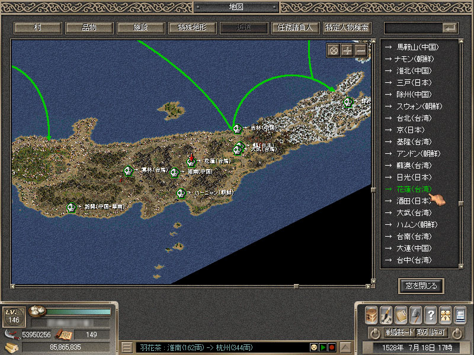Open the smiley face emote selector
This screenshot has width=474, height=355.
(x=313, y=347)
